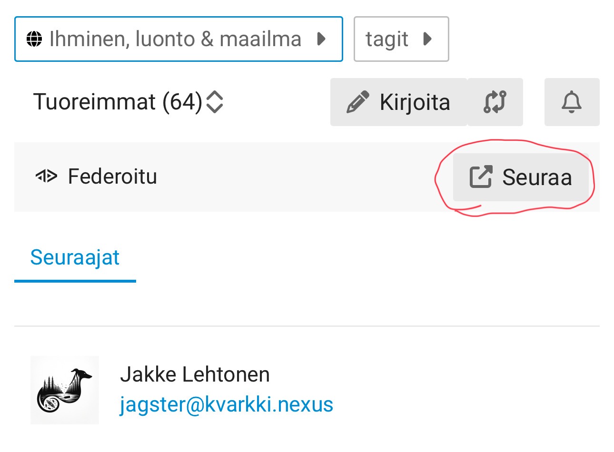
Task: Switch to the Seuraajat tab
Action: (75, 257)
